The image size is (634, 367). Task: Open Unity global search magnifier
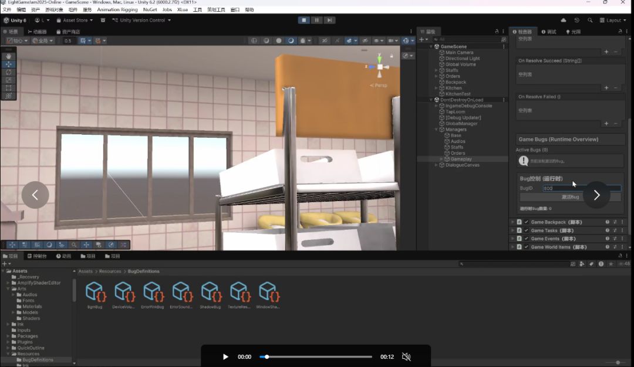pyautogui.click(x=590, y=20)
